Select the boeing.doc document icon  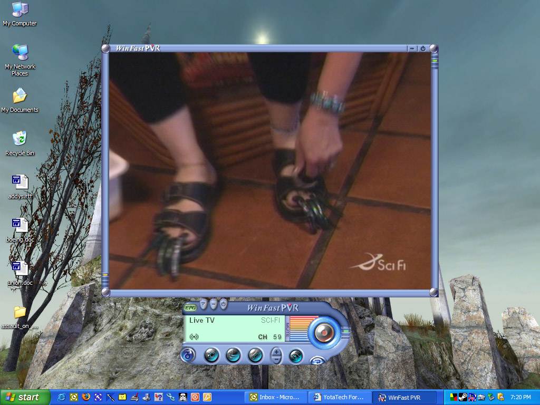[20, 230]
